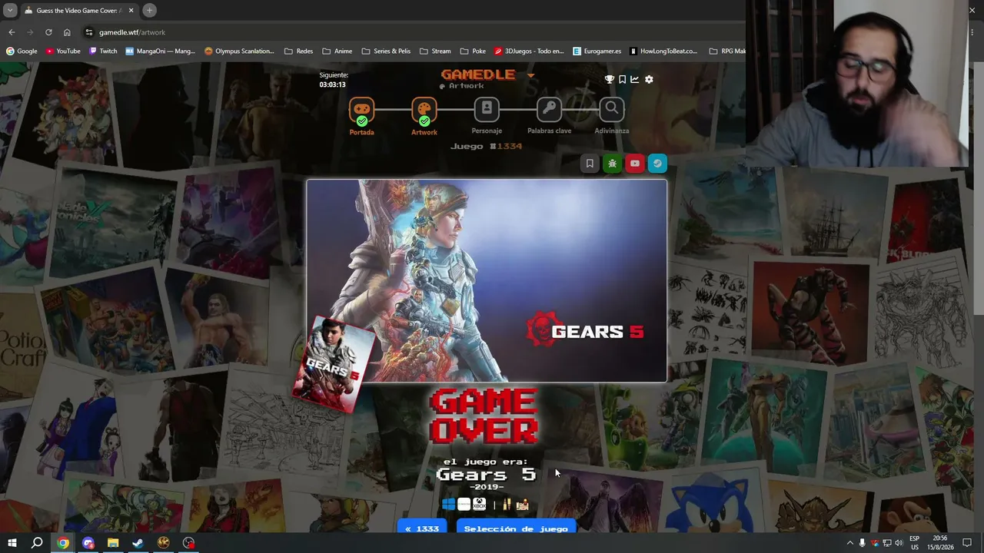Image resolution: width=984 pixels, height=553 pixels.
Task: Click the gamedle.wtf address bar
Action: tap(415, 32)
